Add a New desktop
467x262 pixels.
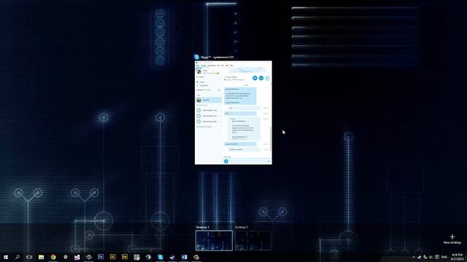[x=452, y=239]
